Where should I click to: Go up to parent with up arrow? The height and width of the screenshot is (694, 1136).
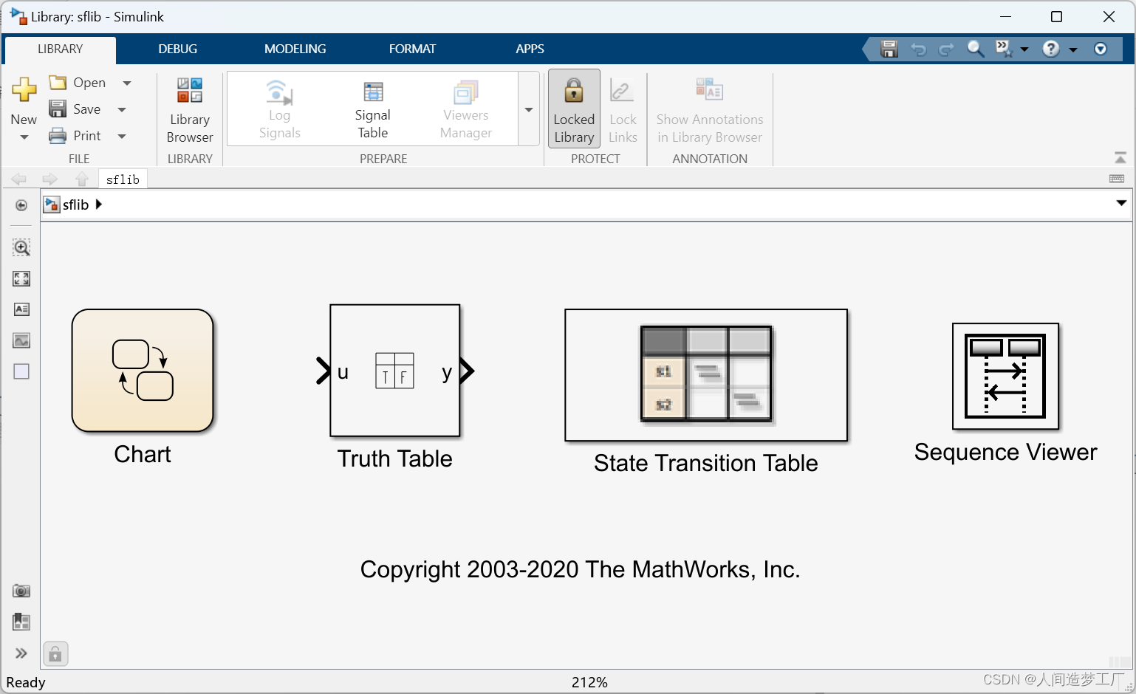[82, 179]
